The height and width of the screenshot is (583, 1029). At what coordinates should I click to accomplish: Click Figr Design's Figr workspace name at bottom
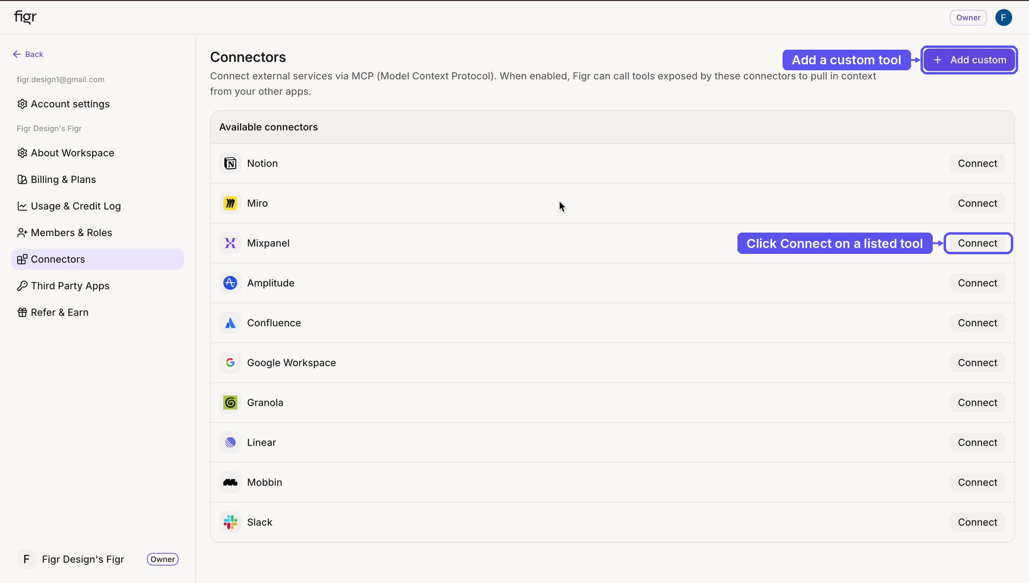click(83, 559)
